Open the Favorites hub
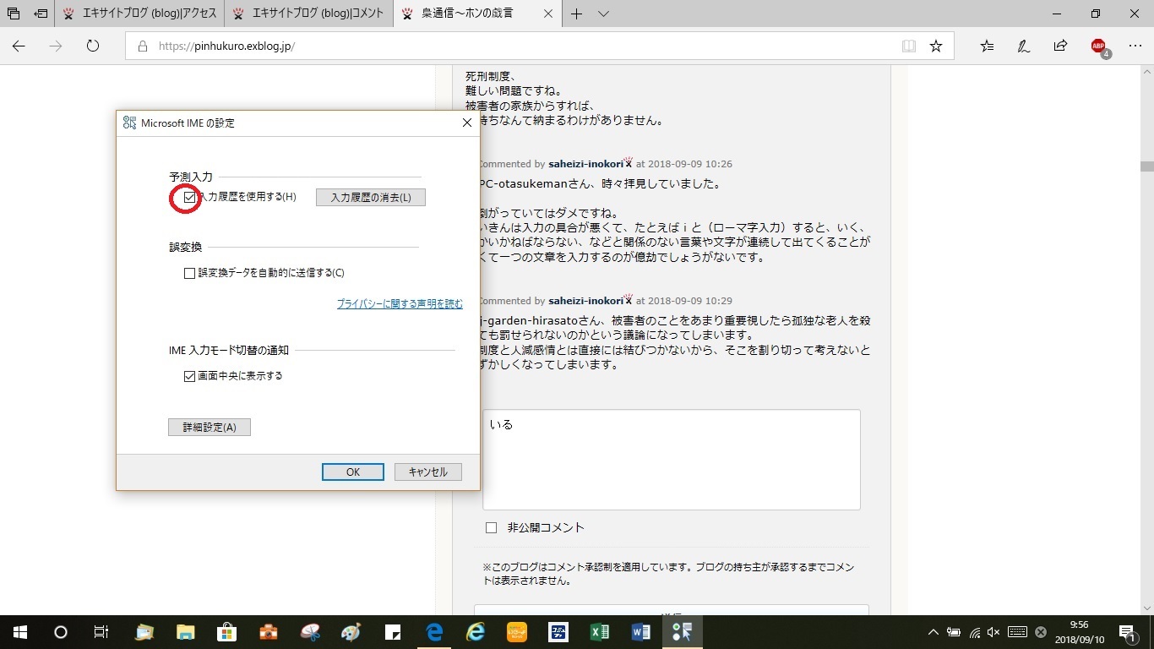The height and width of the screenshot is (649, 1154). pyautogui.click(x=987, y=46)
